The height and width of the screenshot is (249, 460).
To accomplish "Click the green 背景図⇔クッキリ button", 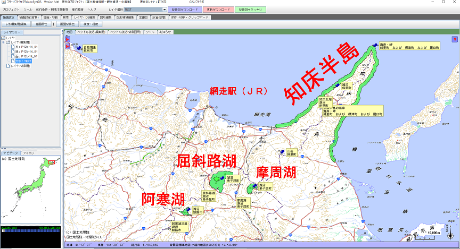I will 250,10.
